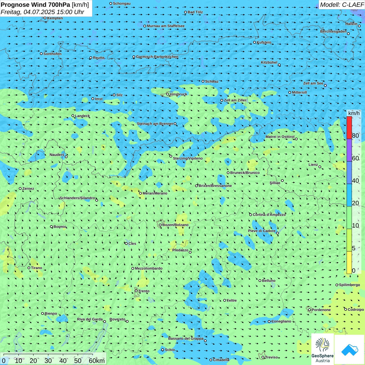Click the Landeck city label
This screenshot has height=365, width=365.
[x=82, y=116]
